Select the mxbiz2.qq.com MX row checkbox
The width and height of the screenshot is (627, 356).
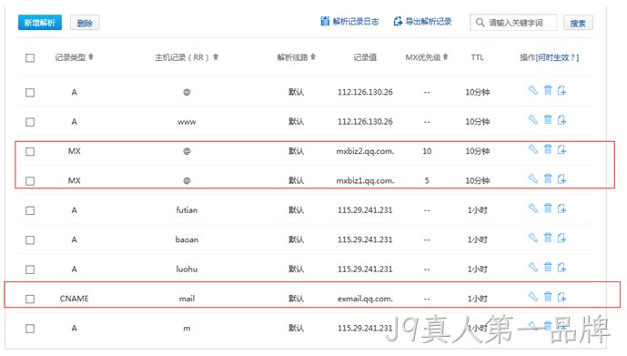click(x=30, y=152)
